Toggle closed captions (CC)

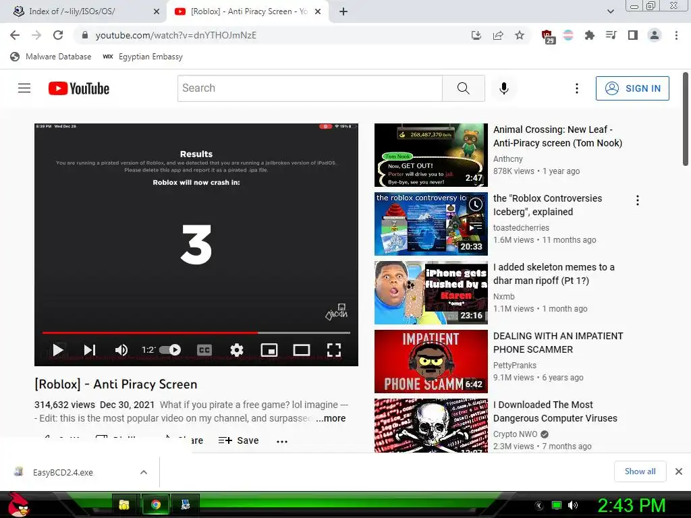click(x=204, y=350)
